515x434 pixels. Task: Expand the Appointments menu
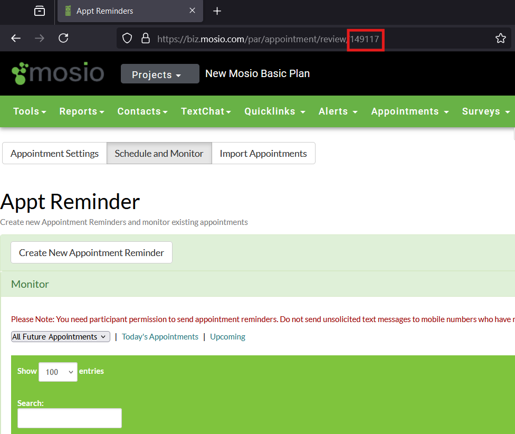pos(410,111)
